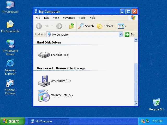Close the My Computer window
This screenshot has width=167, height=125.
pos(135,11)
